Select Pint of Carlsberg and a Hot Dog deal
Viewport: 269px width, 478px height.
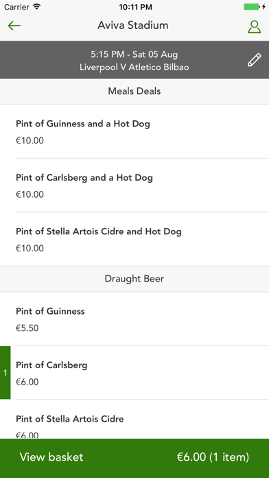[x=134, y=185]
